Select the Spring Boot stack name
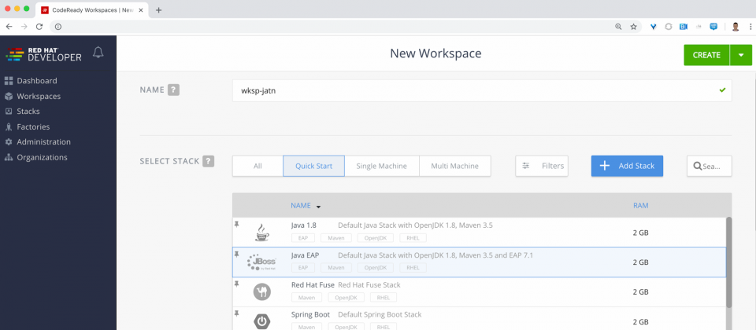The height and width of the screenshot is (330, 756). (310, 314)
